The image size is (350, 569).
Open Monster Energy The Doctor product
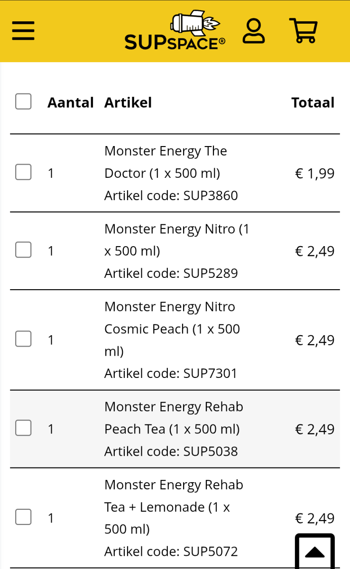click(166, 162)
